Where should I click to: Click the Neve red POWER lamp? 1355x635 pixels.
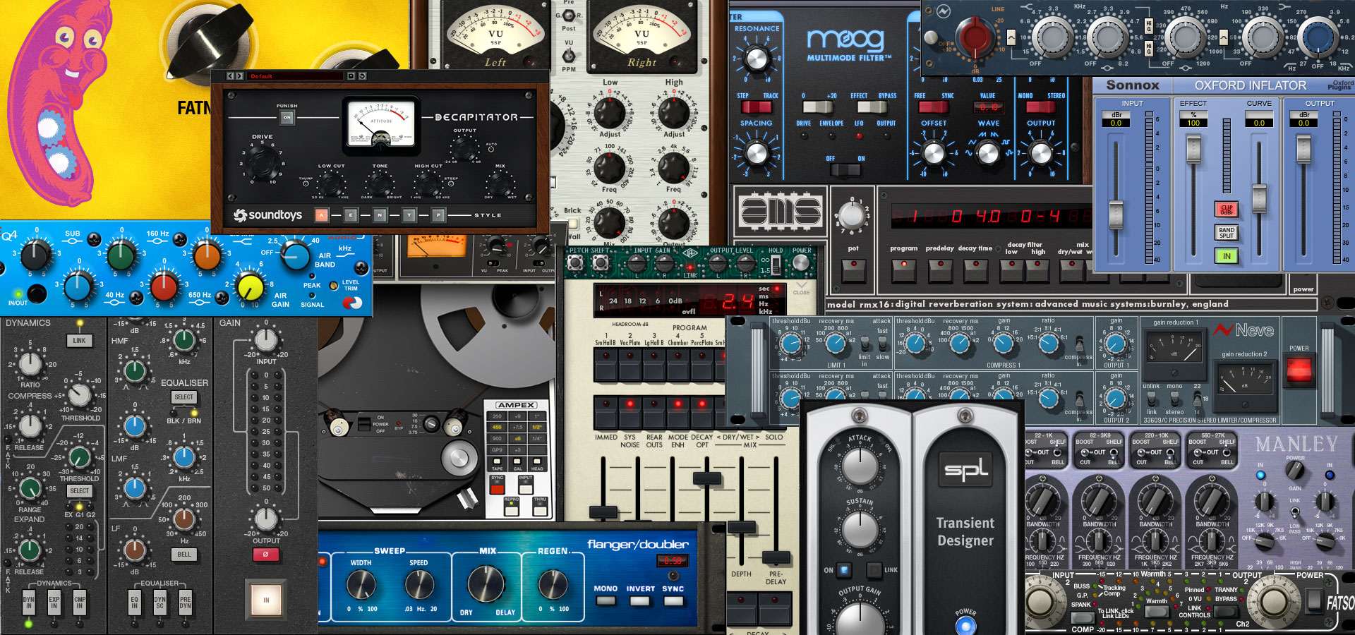1299,369
